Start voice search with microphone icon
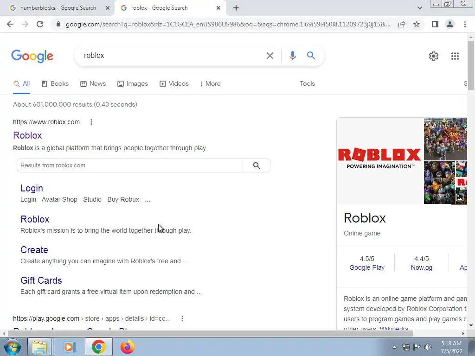The height and width of the screenshot is (356, 475). [292, 56]
